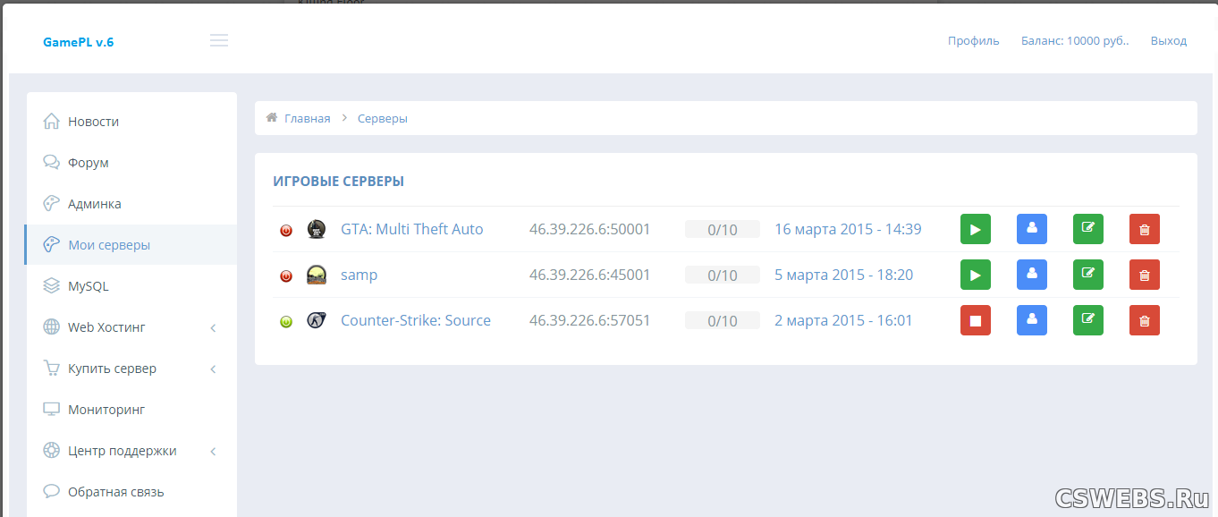Open user settings for samp server
Image resolution: width=1218 pixels, height=517 pixels.
pos(1032,275)
